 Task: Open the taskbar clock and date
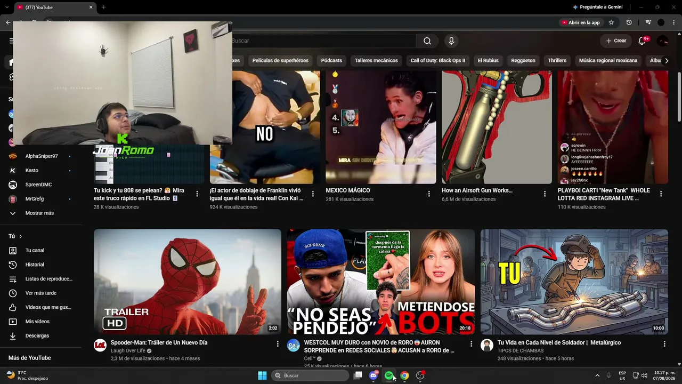click(x=664, y=375)
